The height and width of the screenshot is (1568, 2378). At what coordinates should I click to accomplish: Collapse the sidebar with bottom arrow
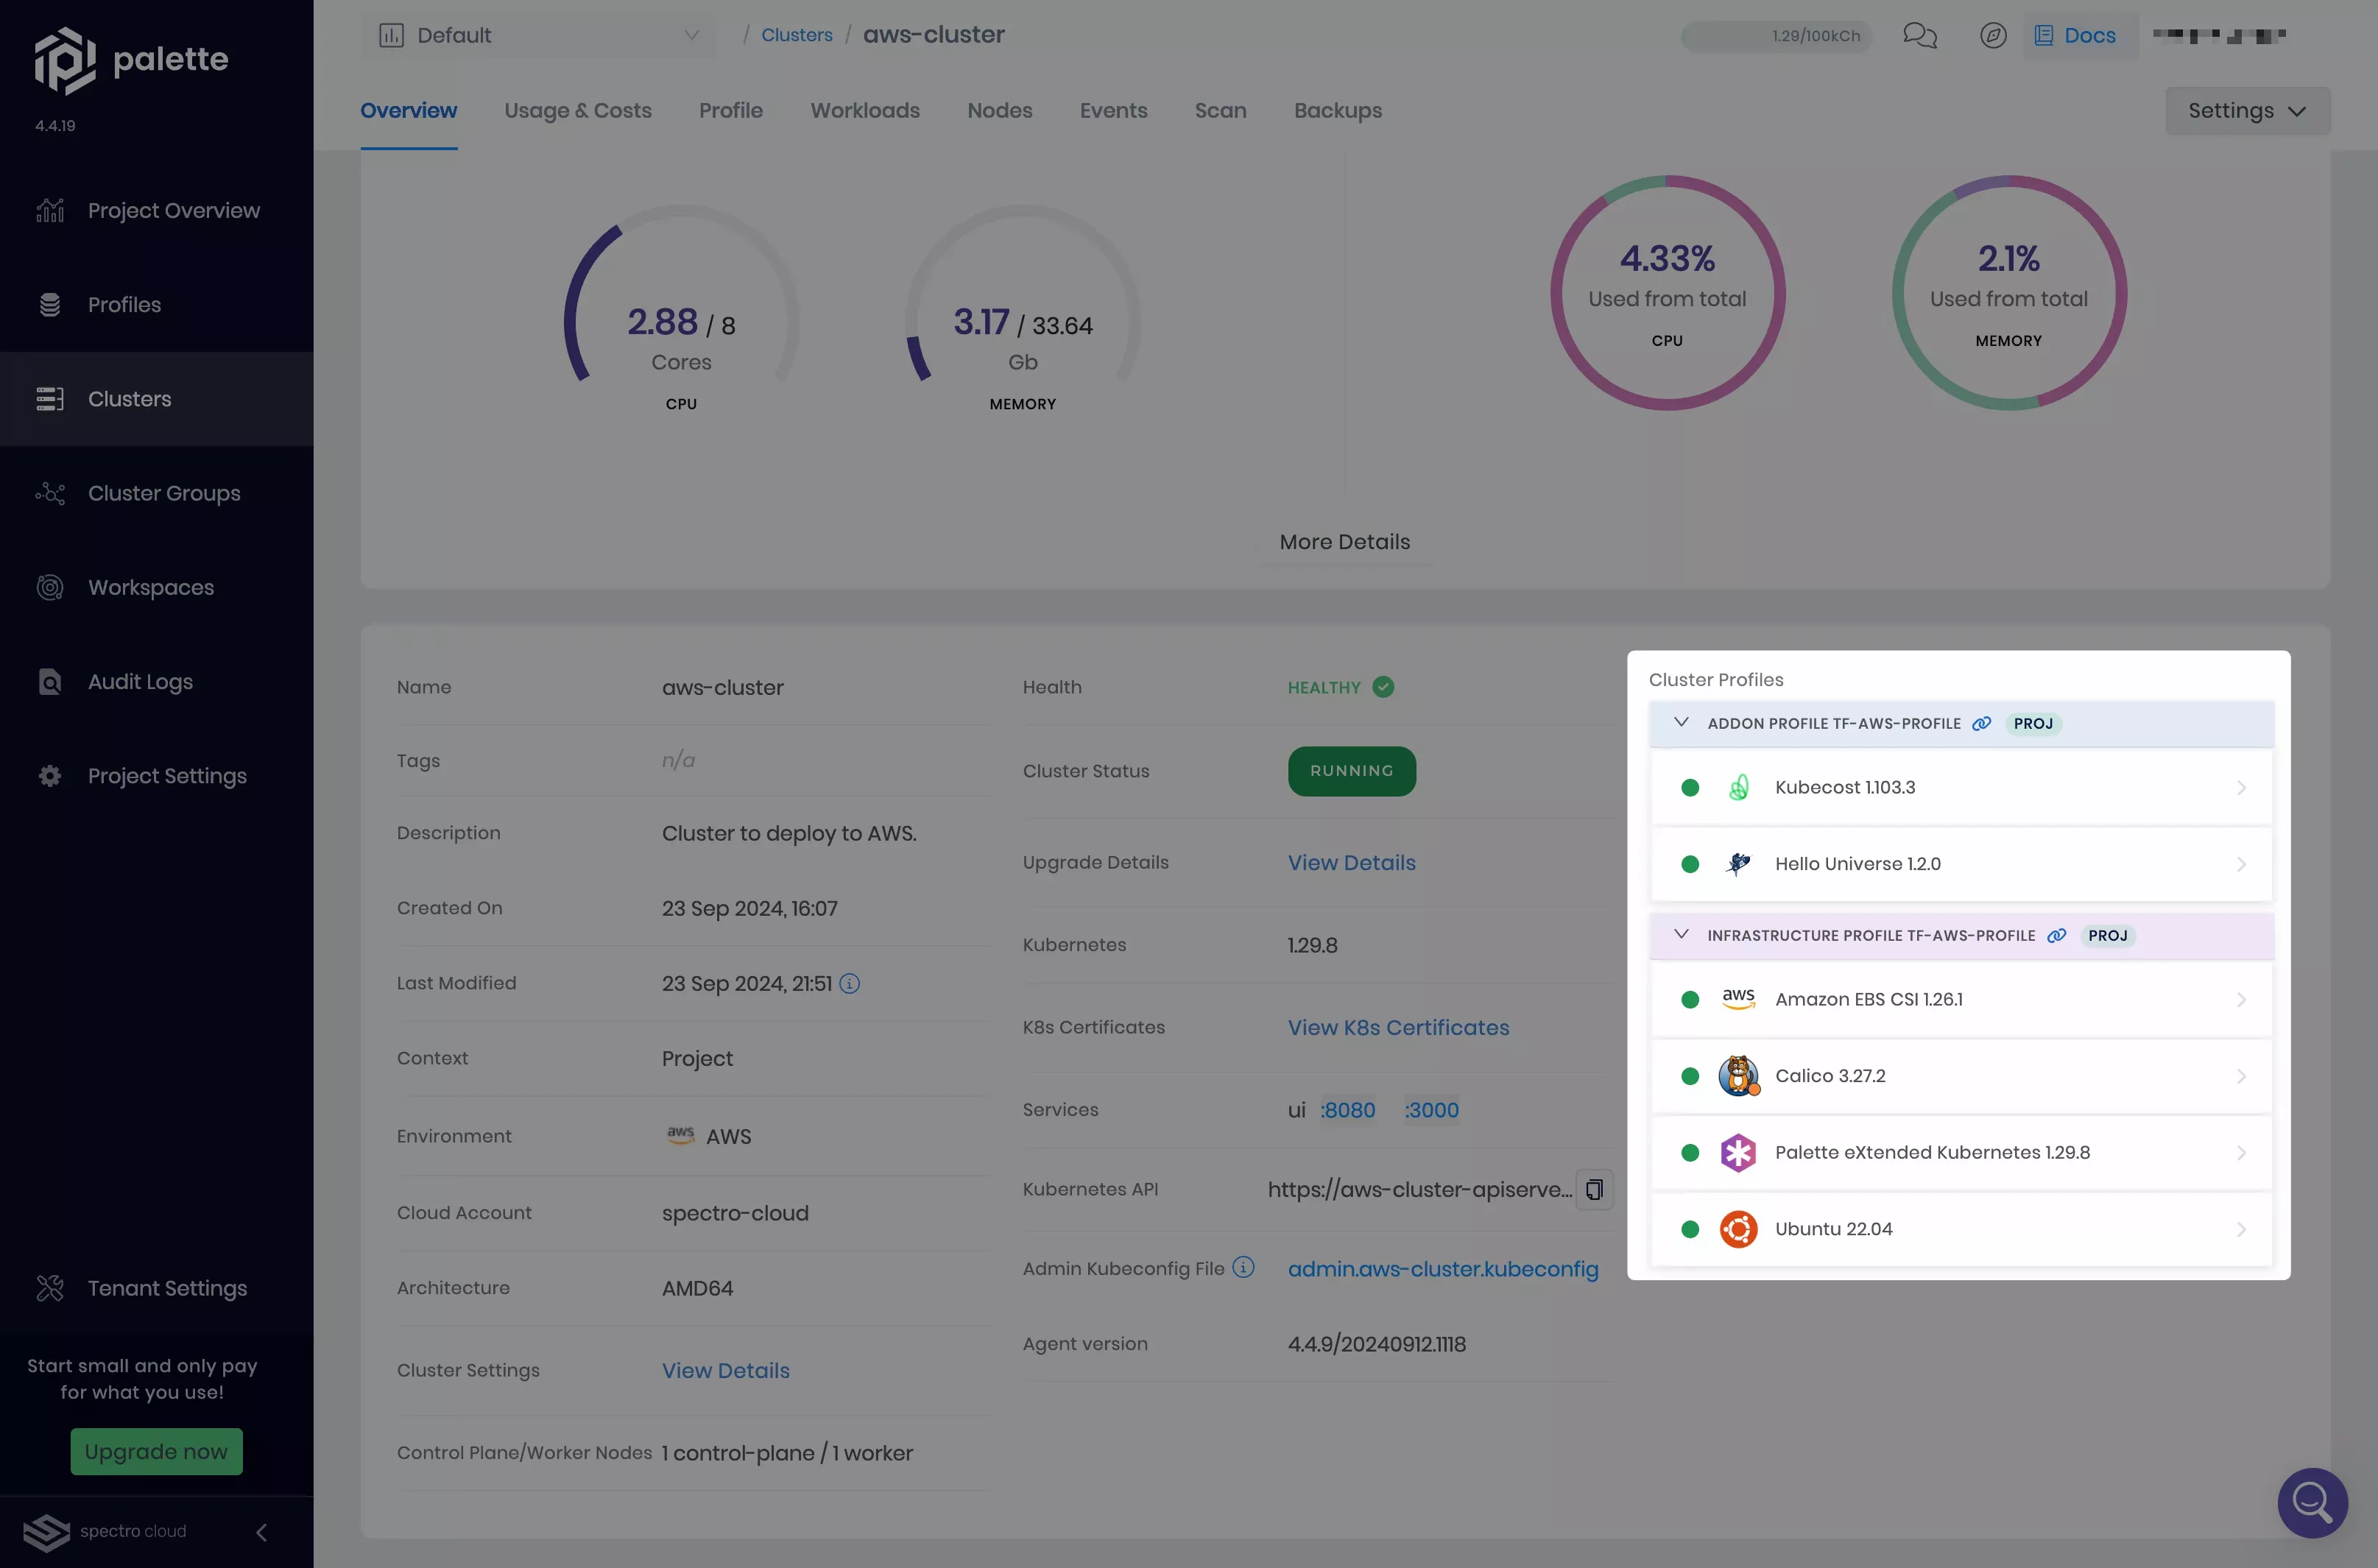(261, 1531)
